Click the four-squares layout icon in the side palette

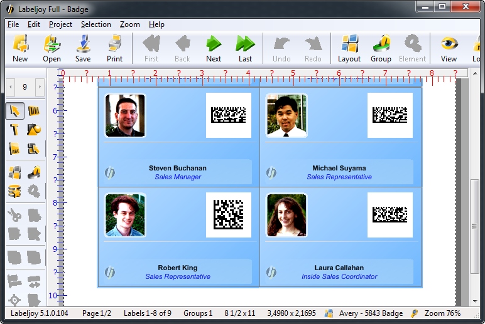pos(14,172)
